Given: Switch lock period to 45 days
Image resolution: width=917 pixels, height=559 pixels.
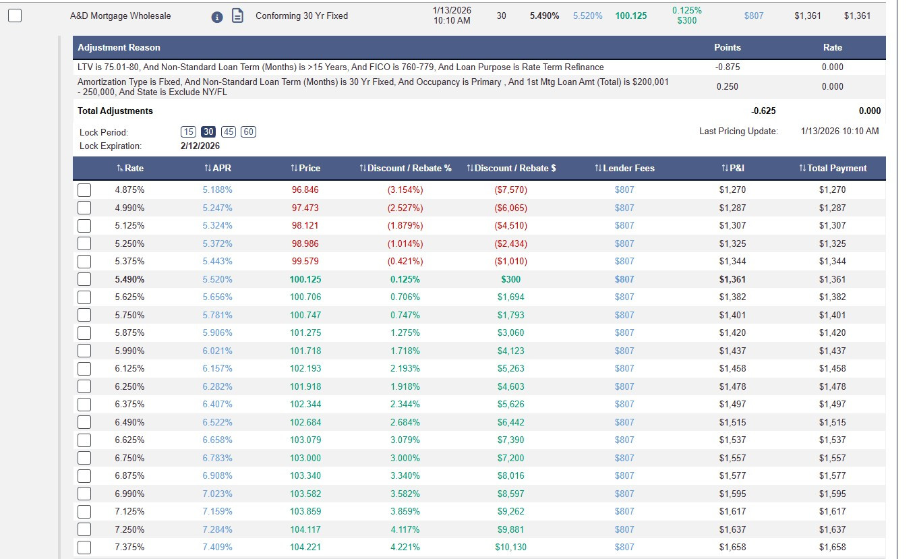Looking at the screenshot, I should pyautogui.click(x=229, y=132).
